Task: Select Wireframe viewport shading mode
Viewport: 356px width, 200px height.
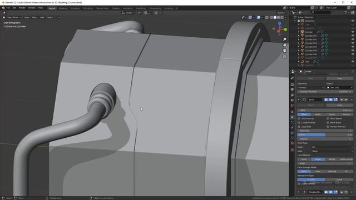Action: [x=271, y=17]
